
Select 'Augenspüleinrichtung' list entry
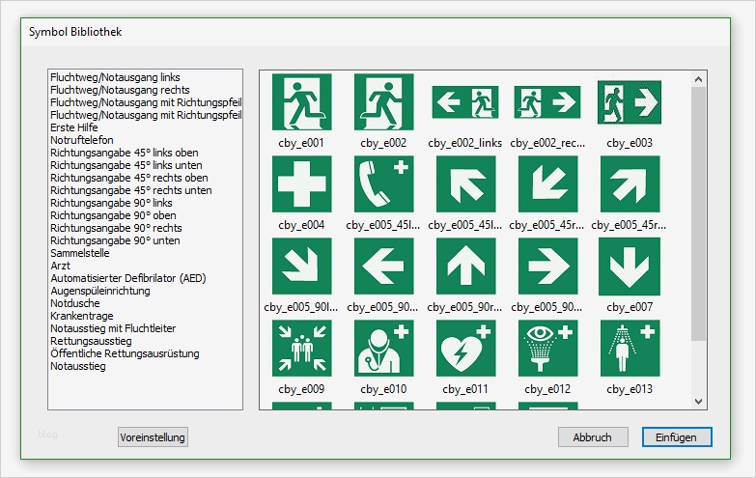[x=100, y=291]
